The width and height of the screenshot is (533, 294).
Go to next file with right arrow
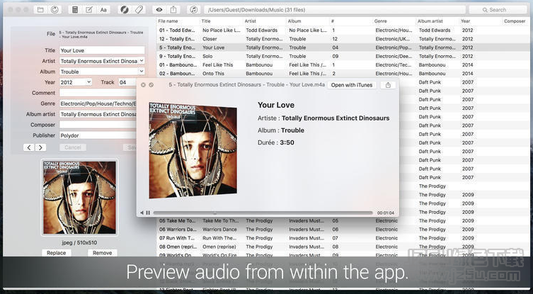(x=40, y=147)
